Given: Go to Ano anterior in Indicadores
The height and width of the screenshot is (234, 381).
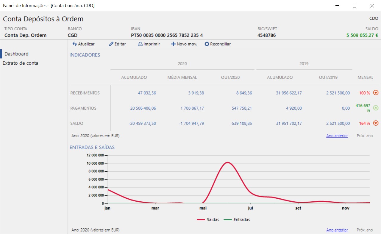Looking at the screenshot, I should (x=337, y=136).
